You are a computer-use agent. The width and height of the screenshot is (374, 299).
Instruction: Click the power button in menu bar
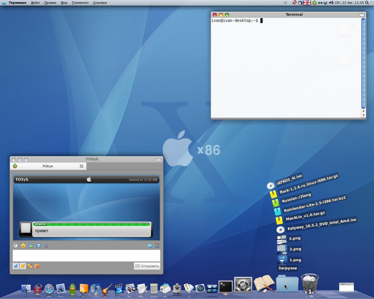point(372,3)
